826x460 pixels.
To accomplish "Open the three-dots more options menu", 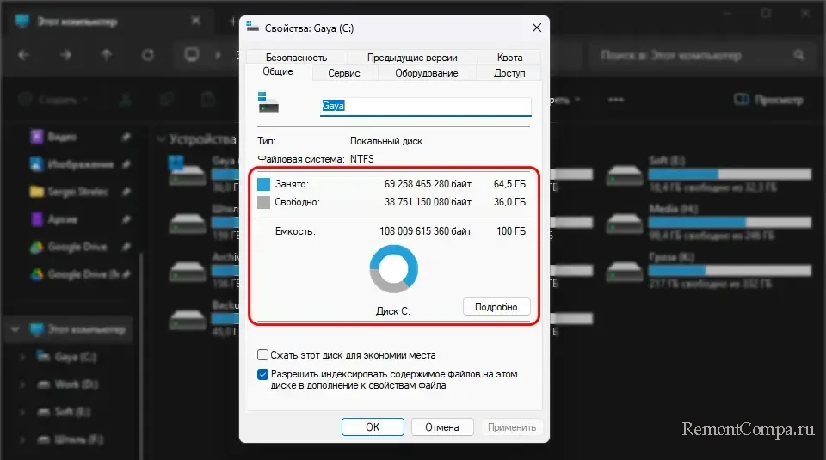I will tap(615, 100).
